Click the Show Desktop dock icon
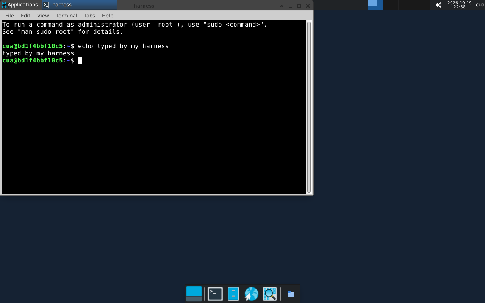Image resolution: width=485 pixels, height=303 pixels. coord(194,294)
